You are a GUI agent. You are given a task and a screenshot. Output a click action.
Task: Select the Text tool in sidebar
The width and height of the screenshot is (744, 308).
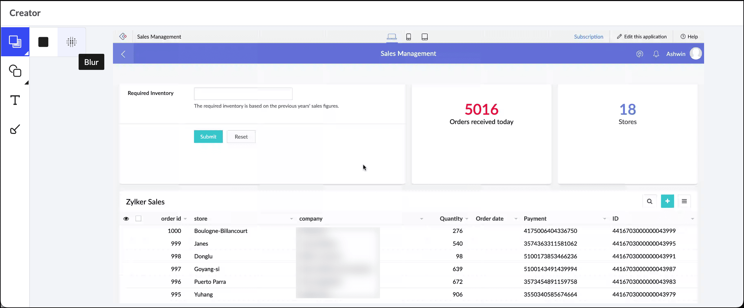pos(15,100)
